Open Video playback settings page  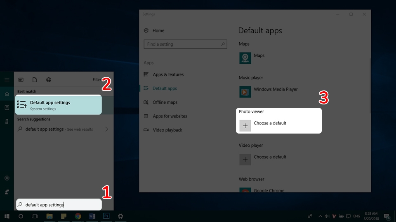[x=163, y=130]
